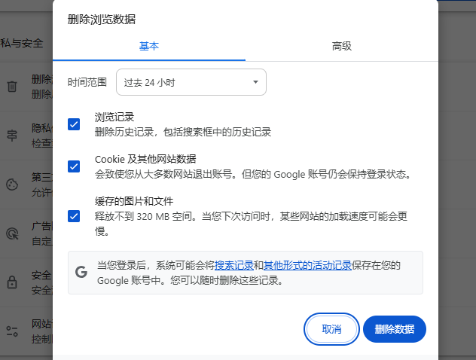Screen dimensions: 476x360
Task: Click the 删除浏览数据 dialog title
Action: tap(107, 20)
